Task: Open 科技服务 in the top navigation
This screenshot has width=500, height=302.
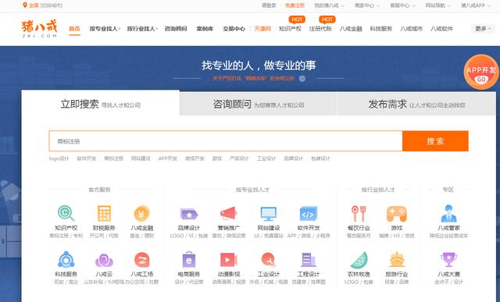Action: point(380,29)
